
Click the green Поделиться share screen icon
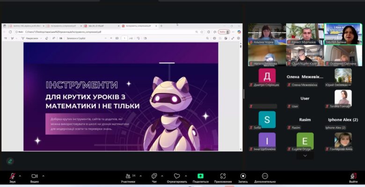coord(200,176)
